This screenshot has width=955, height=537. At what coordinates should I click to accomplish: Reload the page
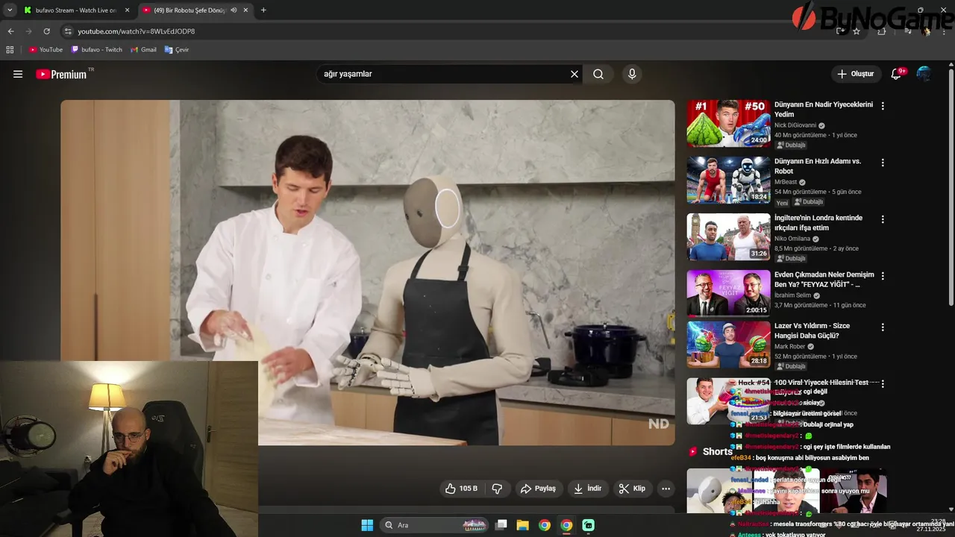click(x=46, y=31)
